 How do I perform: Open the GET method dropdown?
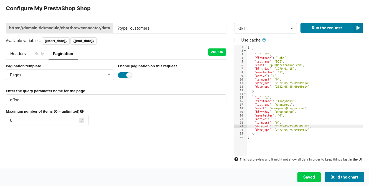[x=265, y=28]
